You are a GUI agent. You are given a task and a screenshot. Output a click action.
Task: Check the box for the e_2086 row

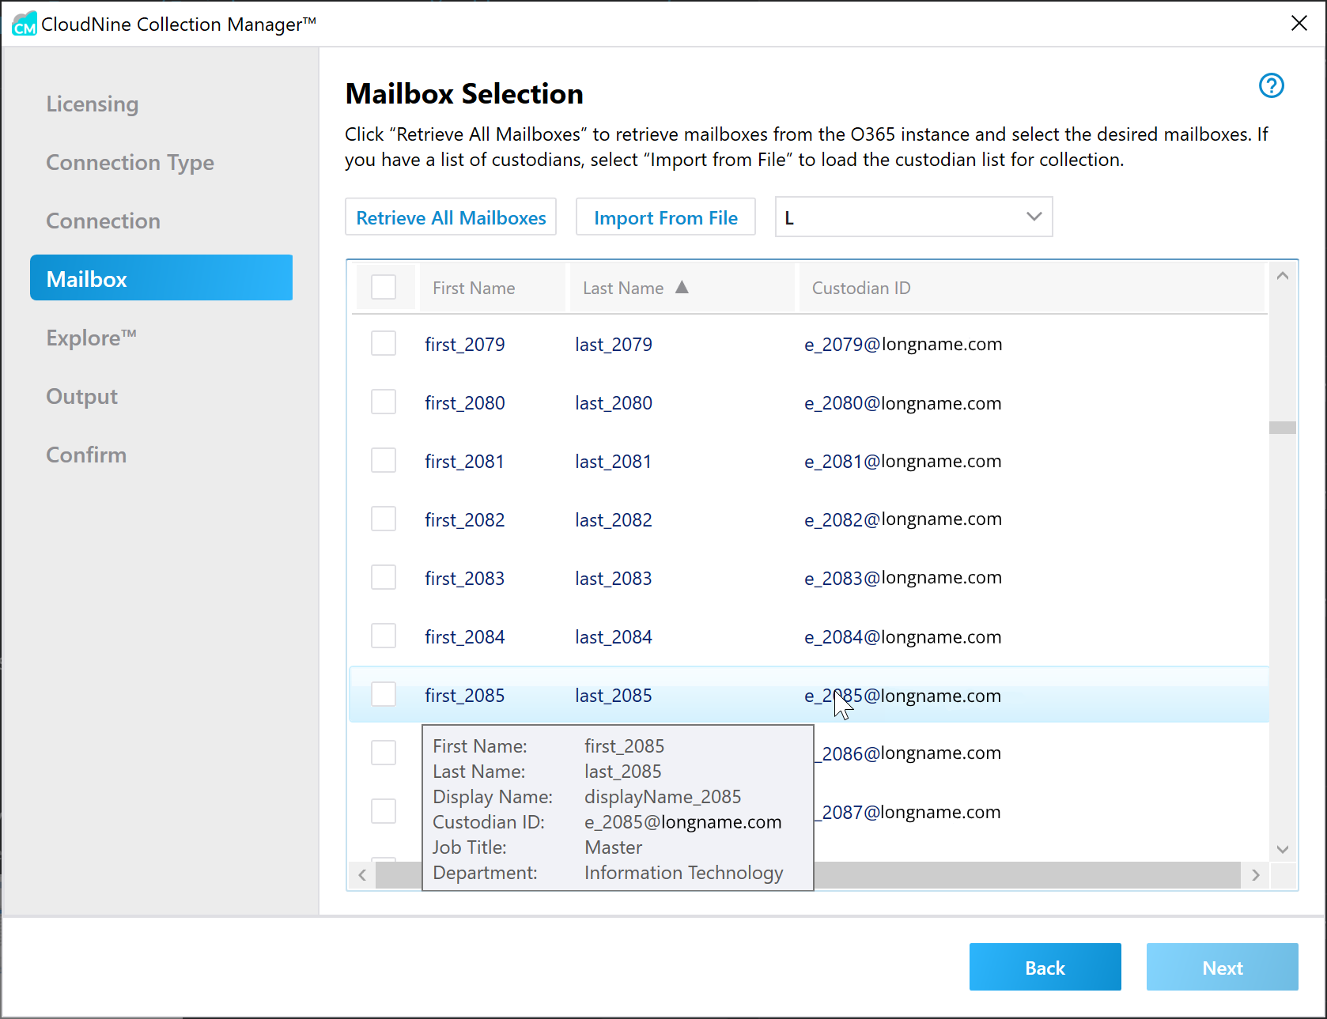click(x=384, y=753)
